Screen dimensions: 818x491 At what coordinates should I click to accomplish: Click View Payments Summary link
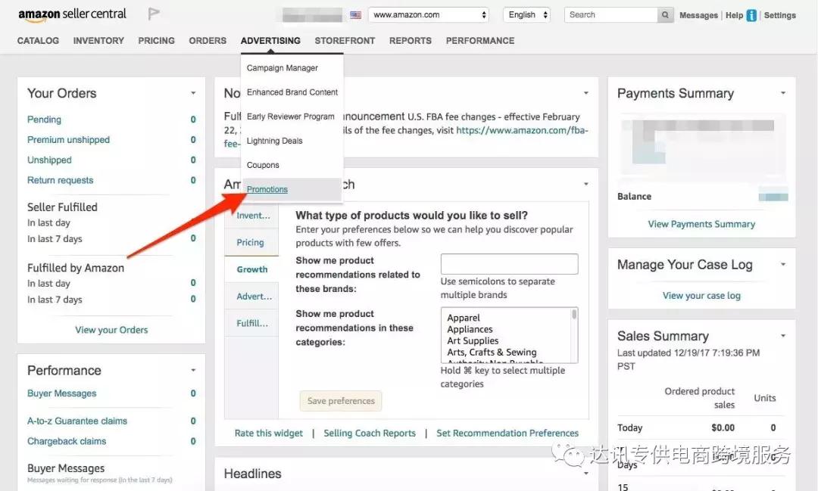701,224
